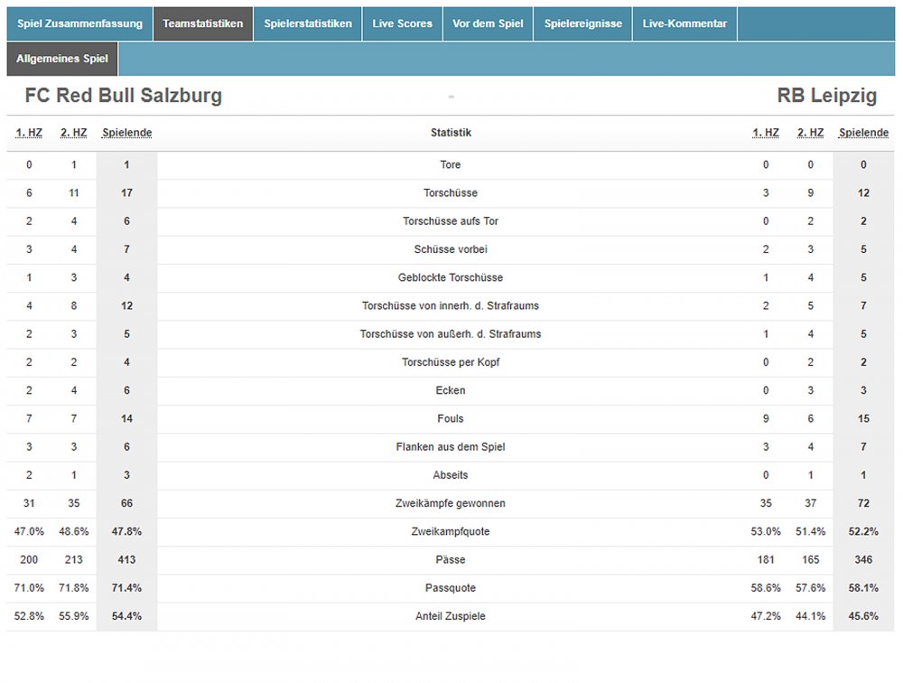Click Leipzig's final Fouls value 15

tap(863, 419)
